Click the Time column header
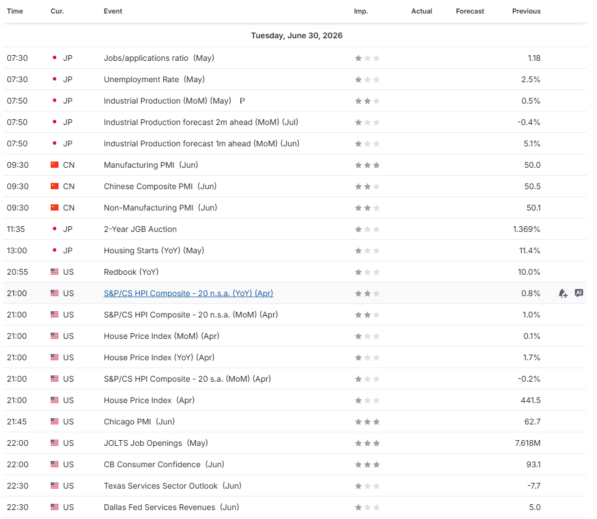597x519 pixels. tap(15, 11)
